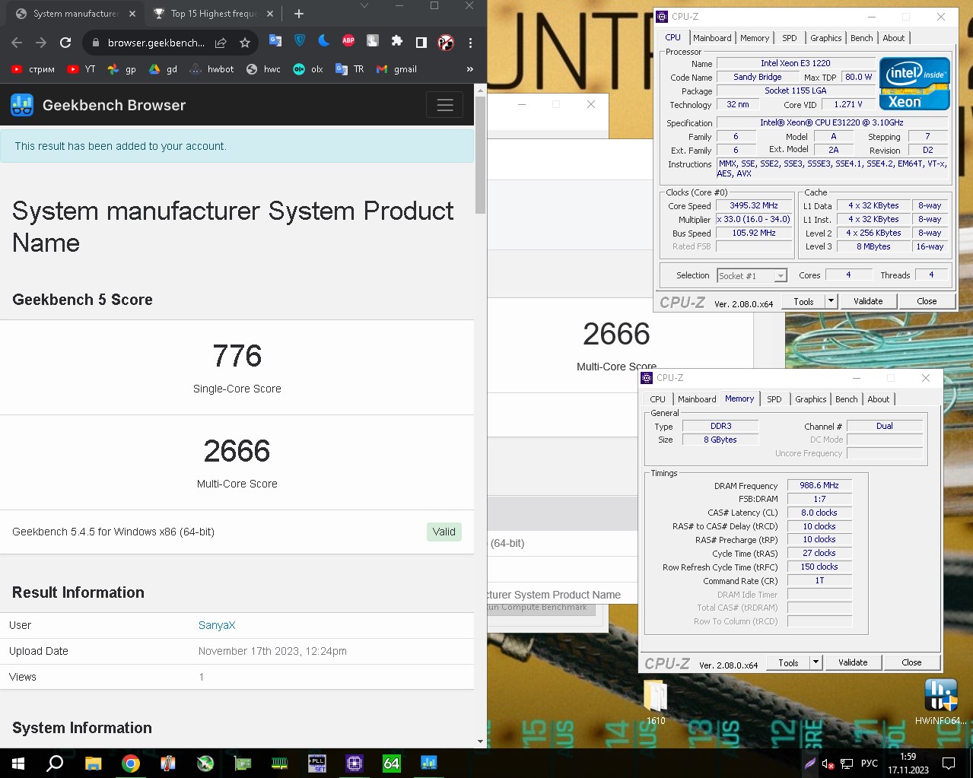Image resolution: width=973 pixels, height=778 pixels.
Task: Select SPD tab in top CPU-Z window
Action: pyautogui.click(x=790, y=38)
